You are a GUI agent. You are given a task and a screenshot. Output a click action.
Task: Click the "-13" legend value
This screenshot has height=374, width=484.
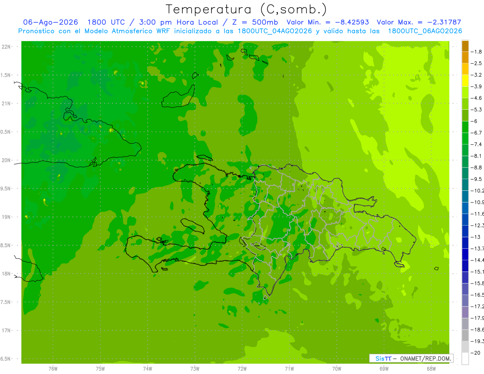click(476, 237)
